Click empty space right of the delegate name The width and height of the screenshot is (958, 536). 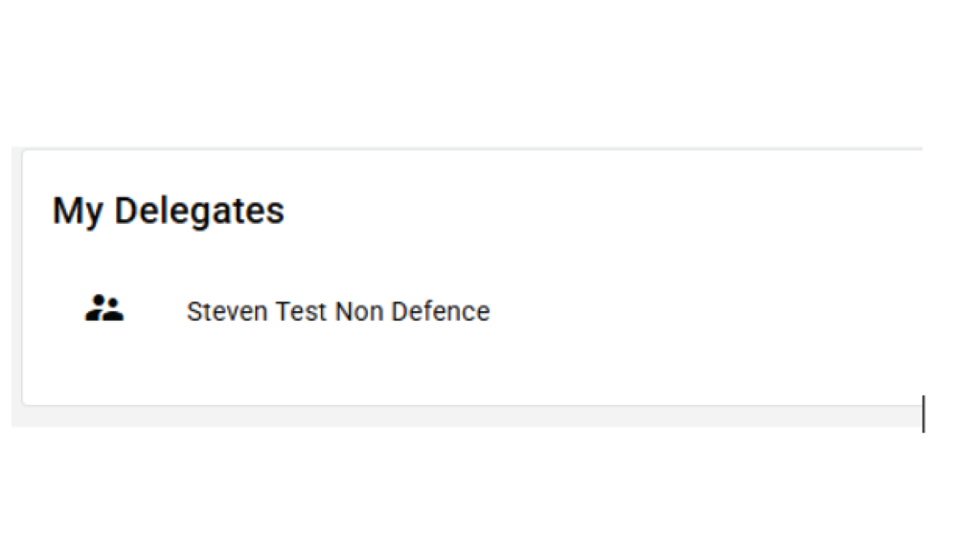pos(699,312)
